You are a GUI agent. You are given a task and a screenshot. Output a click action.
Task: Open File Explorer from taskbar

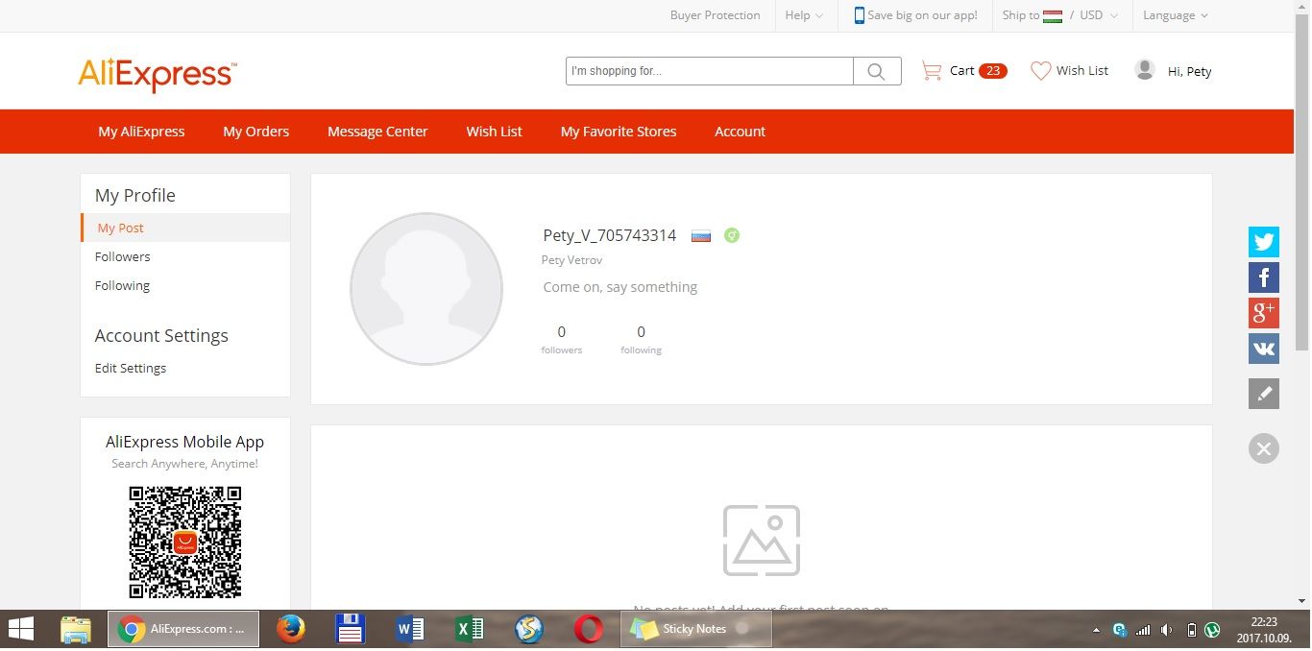click(75, 630)
